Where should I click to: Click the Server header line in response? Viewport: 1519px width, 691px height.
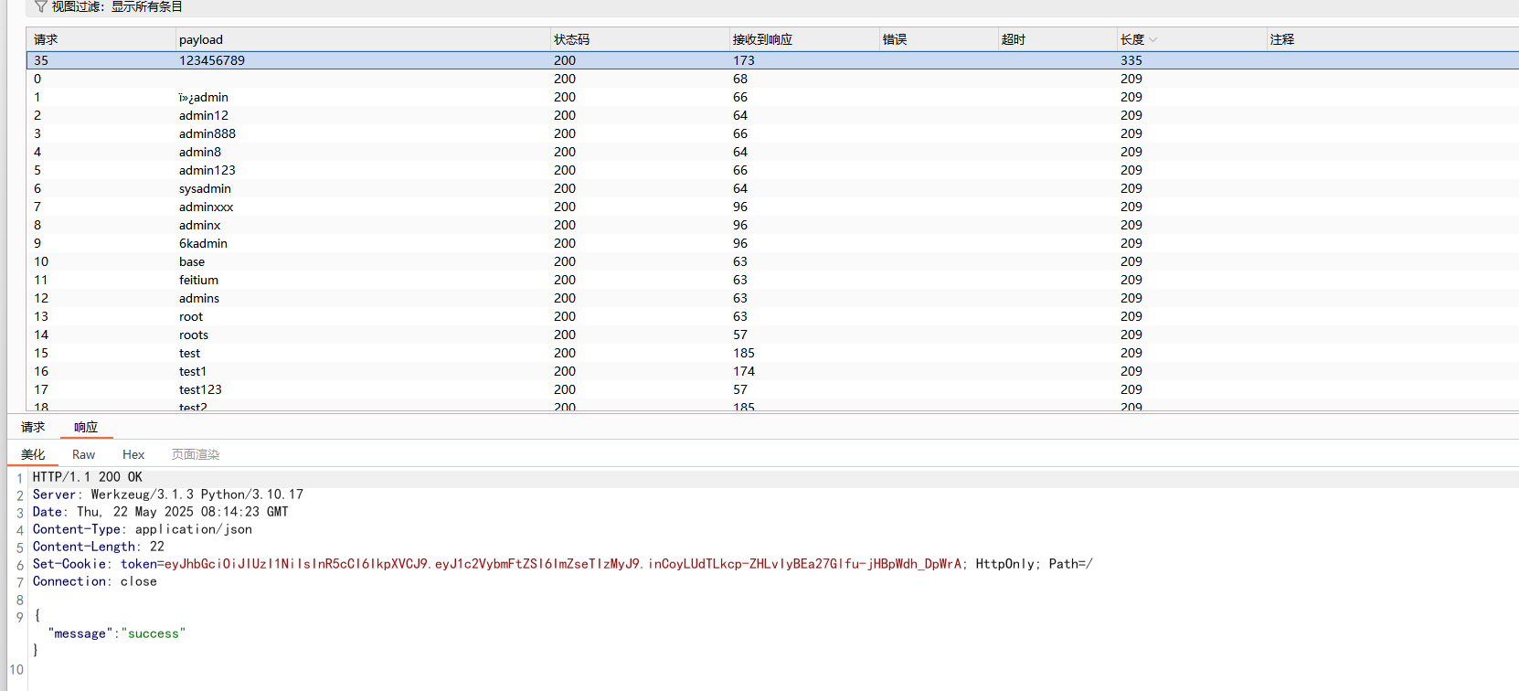click(x=168, y=494)
